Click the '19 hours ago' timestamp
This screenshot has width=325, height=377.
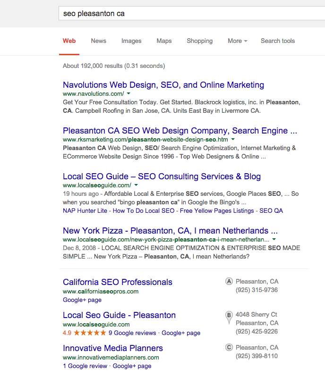click(81, 194)
